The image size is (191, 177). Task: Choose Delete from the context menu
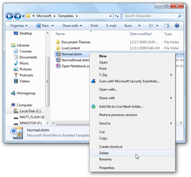point(132,153)
